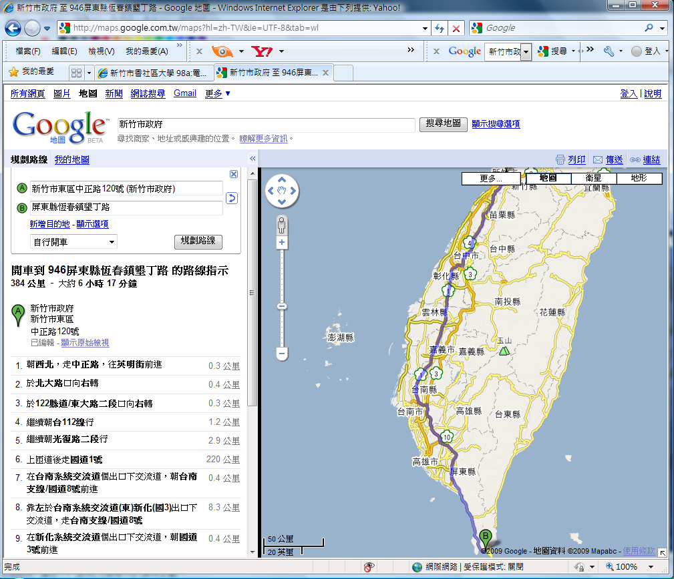Click the 傳送 send link

[x=615, y=159]
